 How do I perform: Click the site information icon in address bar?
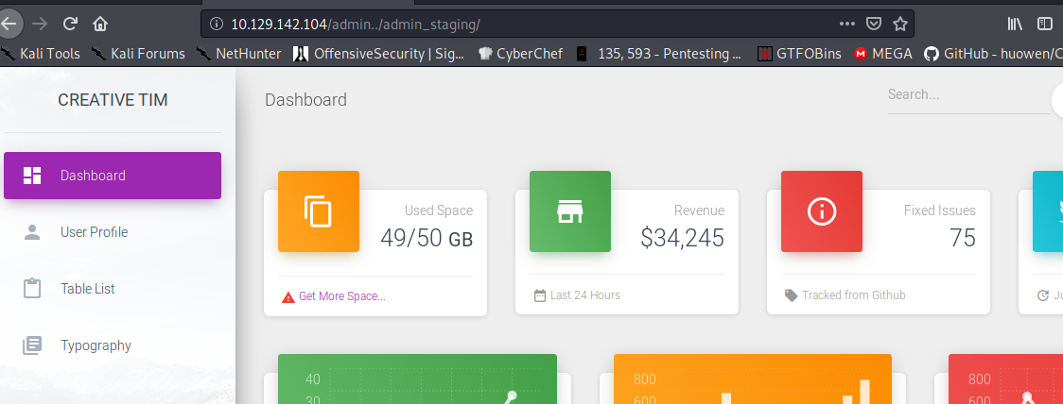pyautogui.click(x=217, y=24)
